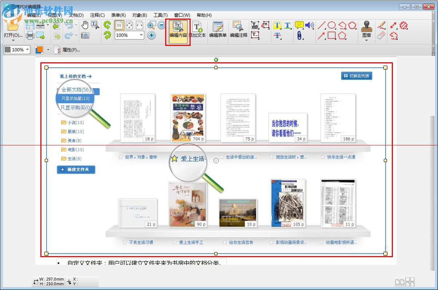Select the pentagon polygon tool
Screen dimensions: 438x290
pyautogui.click(x=342, y=35)
